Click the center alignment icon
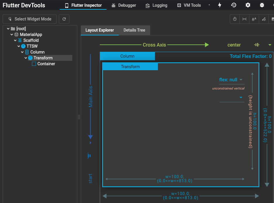Image resolution: width=274 pixels, height=203 pixels. [257, 45]
